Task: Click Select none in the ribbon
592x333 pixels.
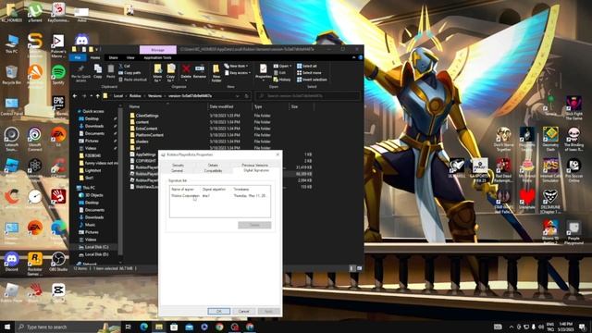Action: pyautogui.click(x=309, y=72)
